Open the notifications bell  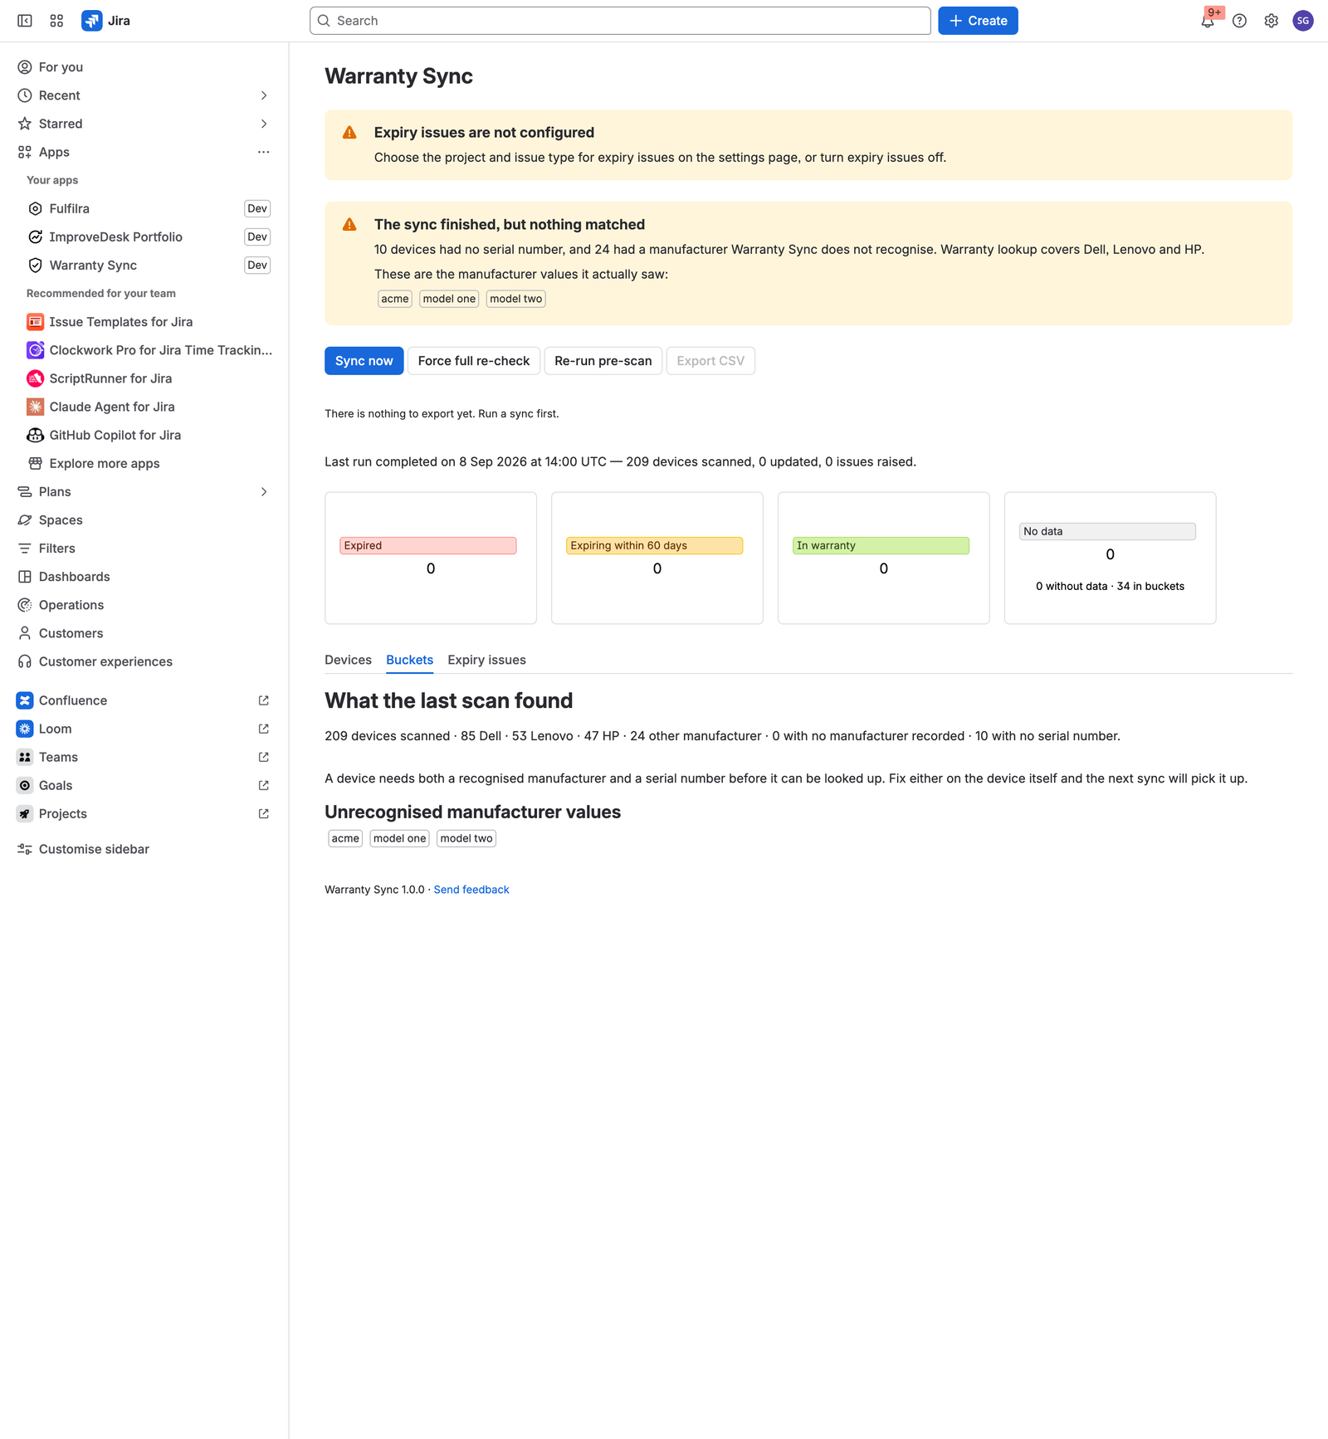pos(1208,21)
